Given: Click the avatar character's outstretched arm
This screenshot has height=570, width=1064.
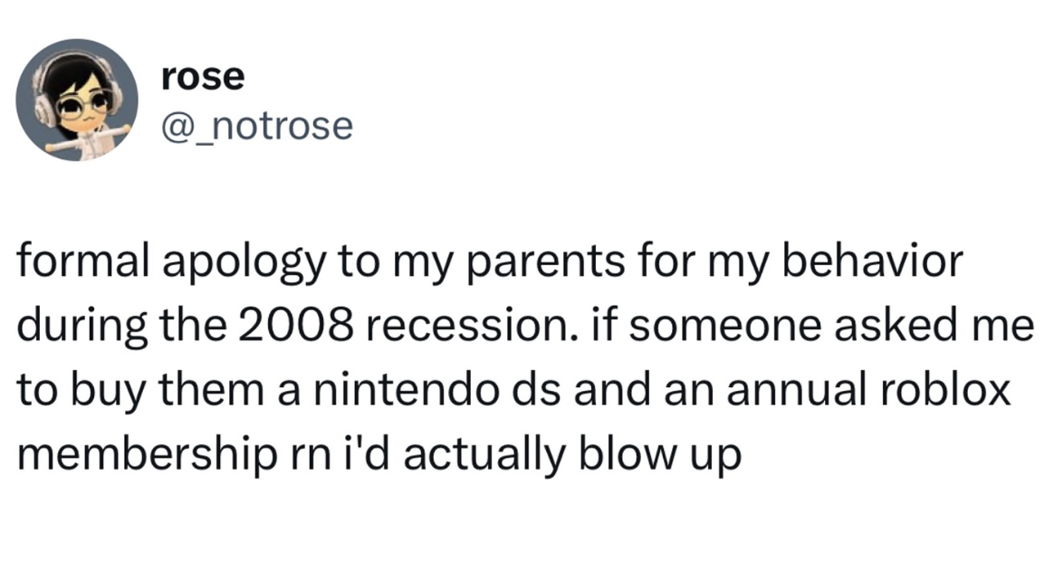Looking at the screenshot, I should [116, 130].
